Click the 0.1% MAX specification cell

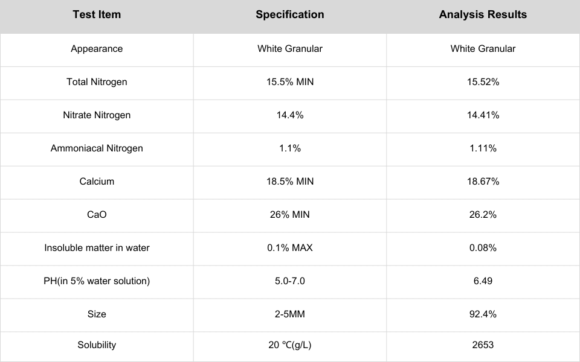tap(289, 248)
